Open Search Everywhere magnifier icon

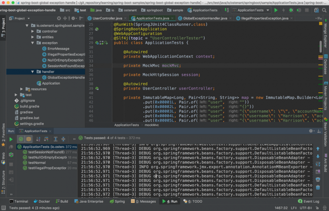pos(325,10)
